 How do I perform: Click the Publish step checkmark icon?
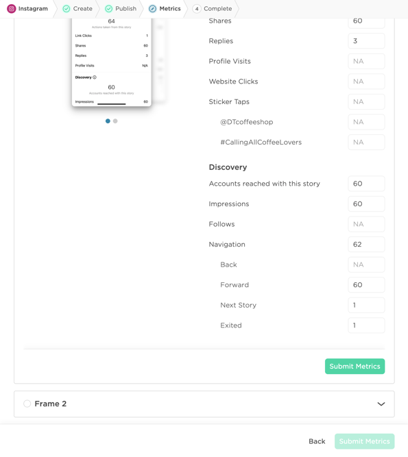coord(109,9)
